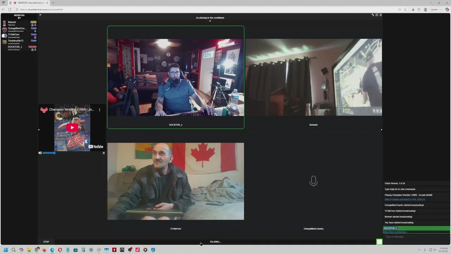This screenshot has height=254, width=451.
Task: Open chat bubbles icon in top-right toolbar
Action: click(x=373, y=15)
